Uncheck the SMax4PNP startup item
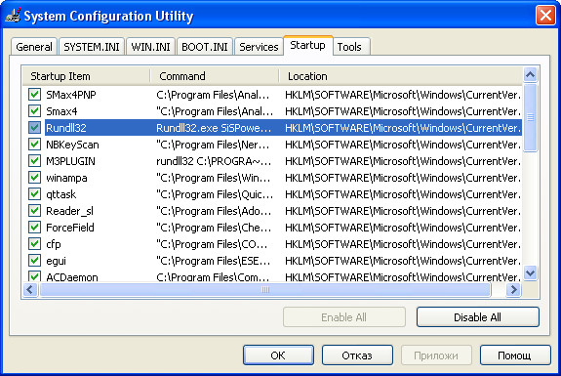This screenshot has width=561, height=376. point(34,95)
